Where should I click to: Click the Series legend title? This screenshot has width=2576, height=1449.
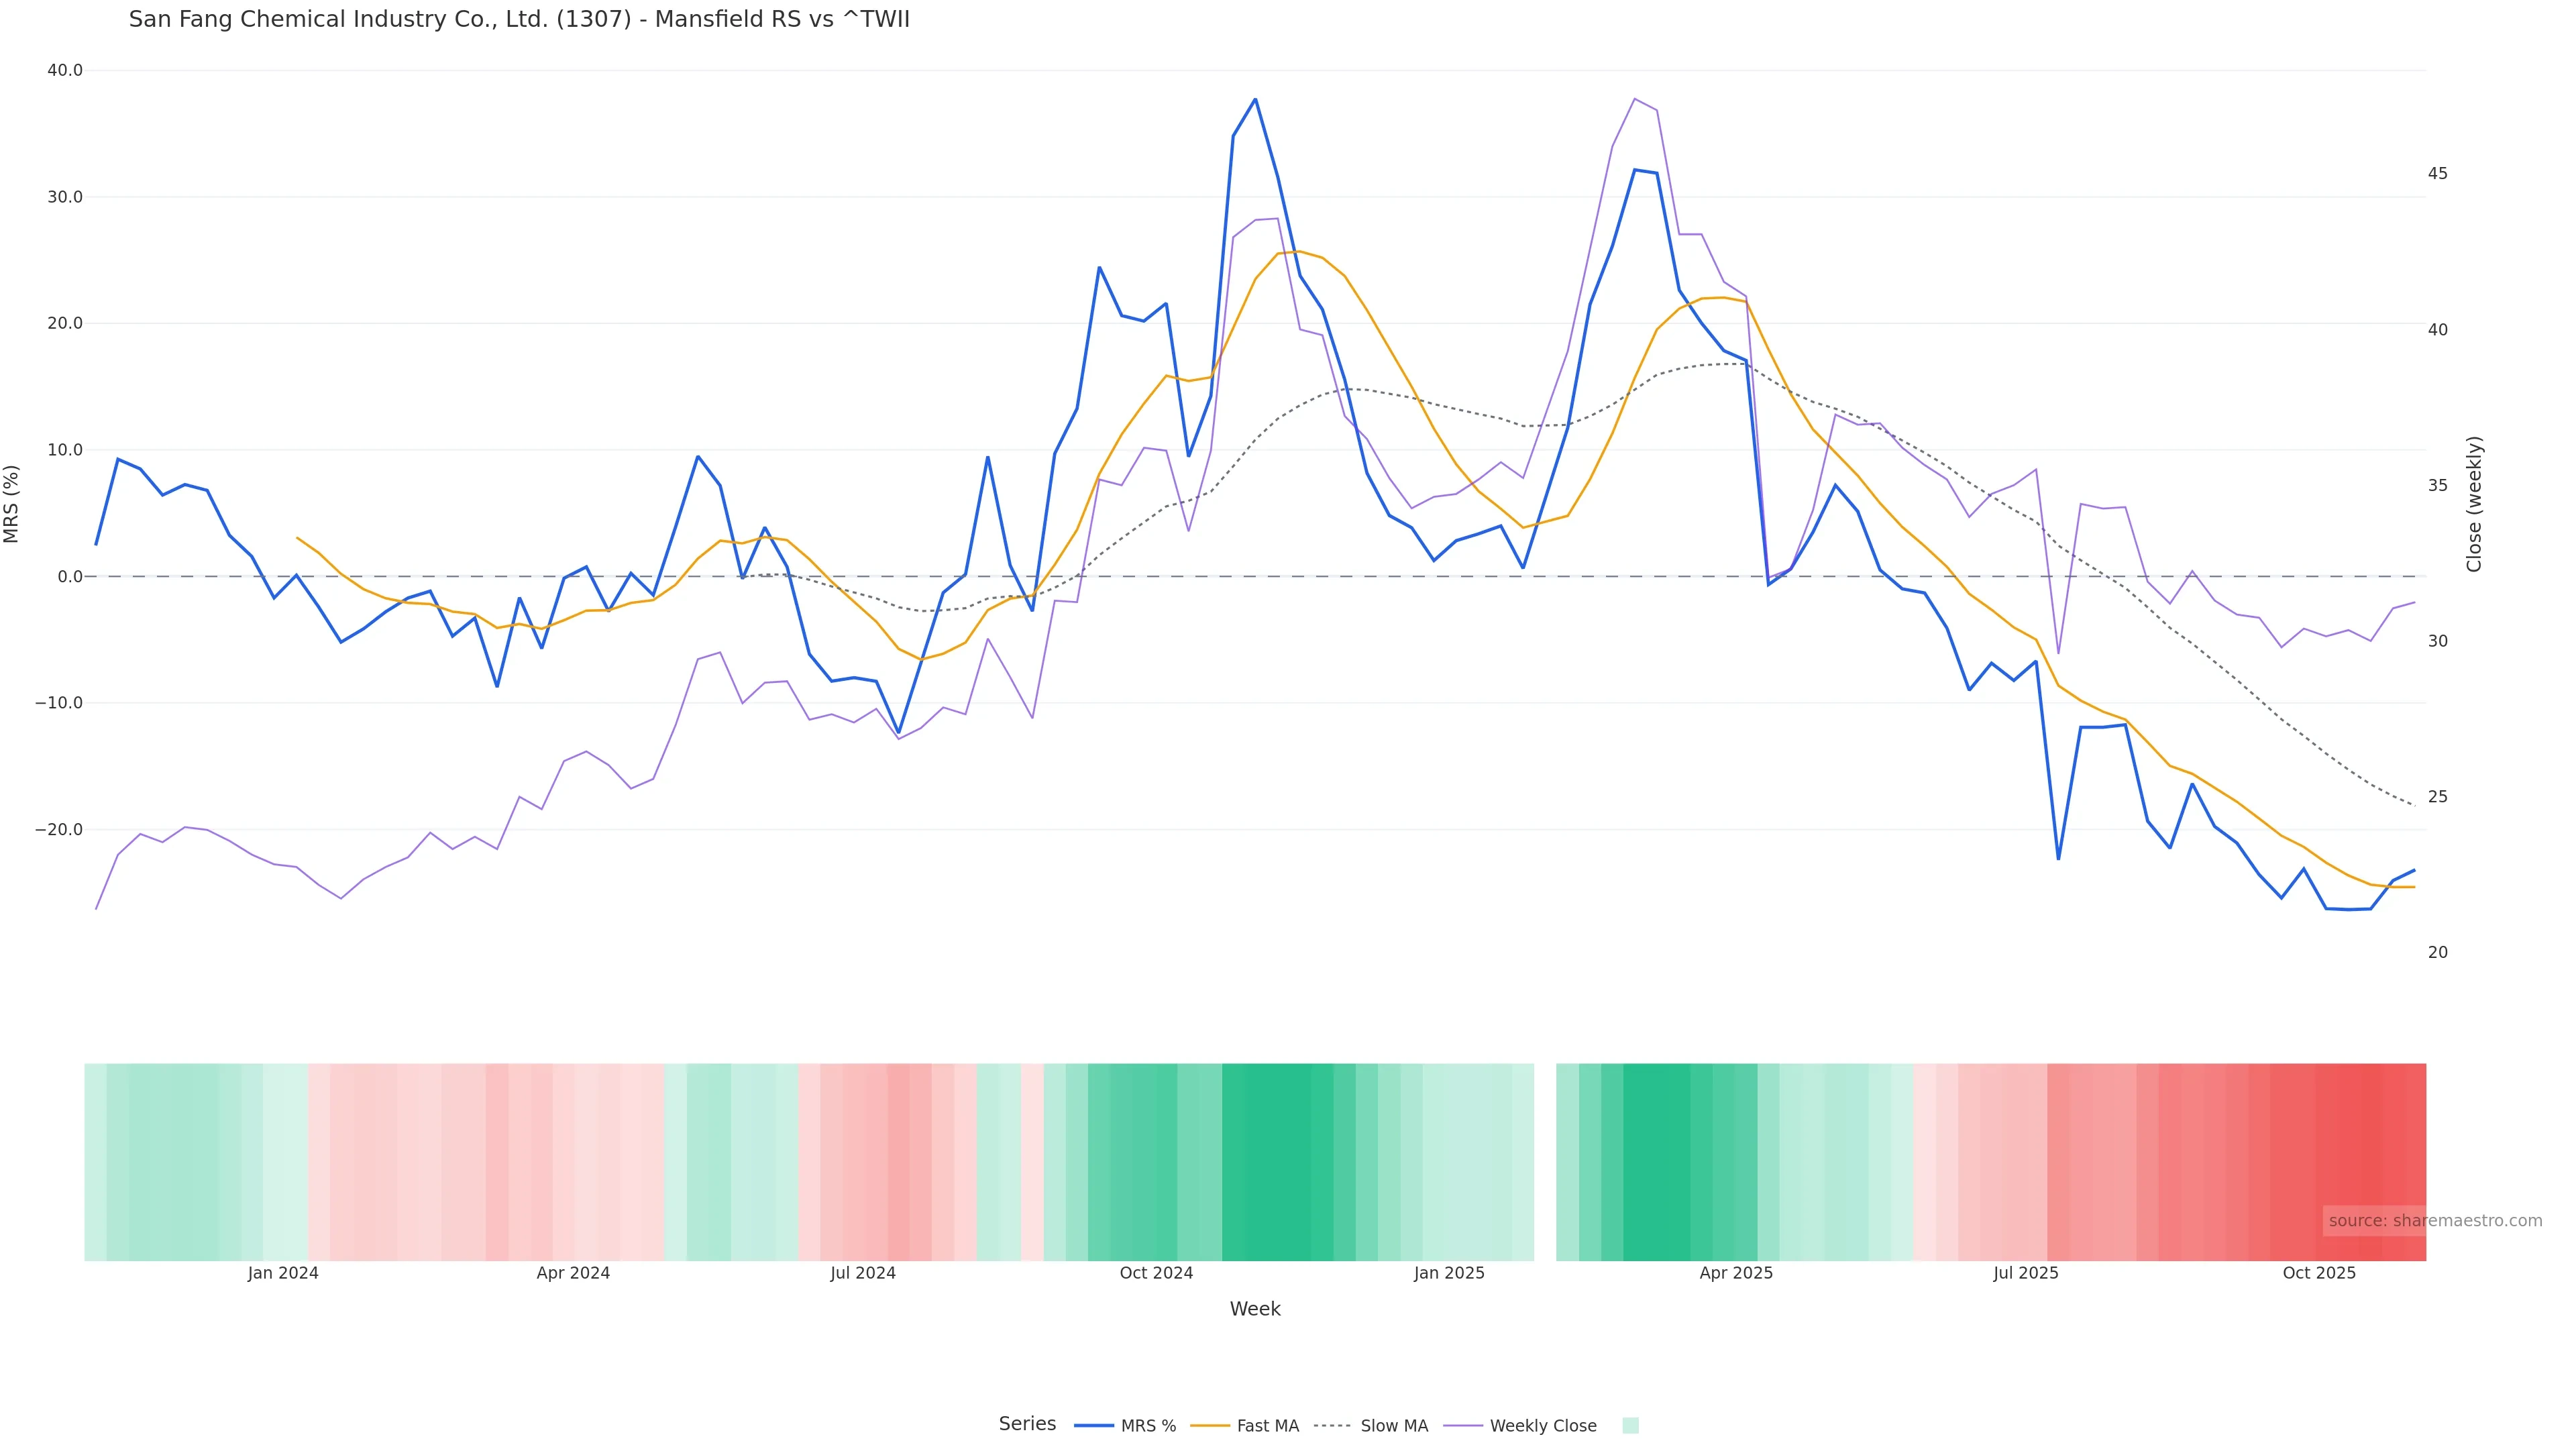coord(1027,1424)
